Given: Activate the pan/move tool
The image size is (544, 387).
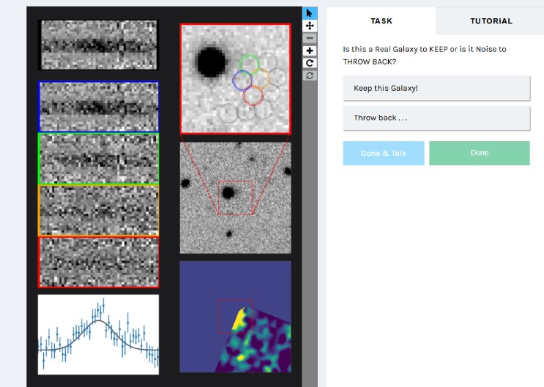Looking at the screenshot, I should pyautogui.click(x=310, y=26).
